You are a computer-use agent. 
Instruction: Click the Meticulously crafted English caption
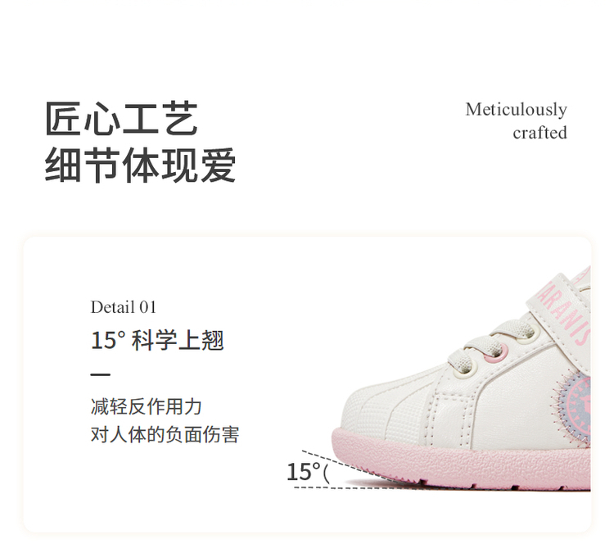[x=516, y=120]
